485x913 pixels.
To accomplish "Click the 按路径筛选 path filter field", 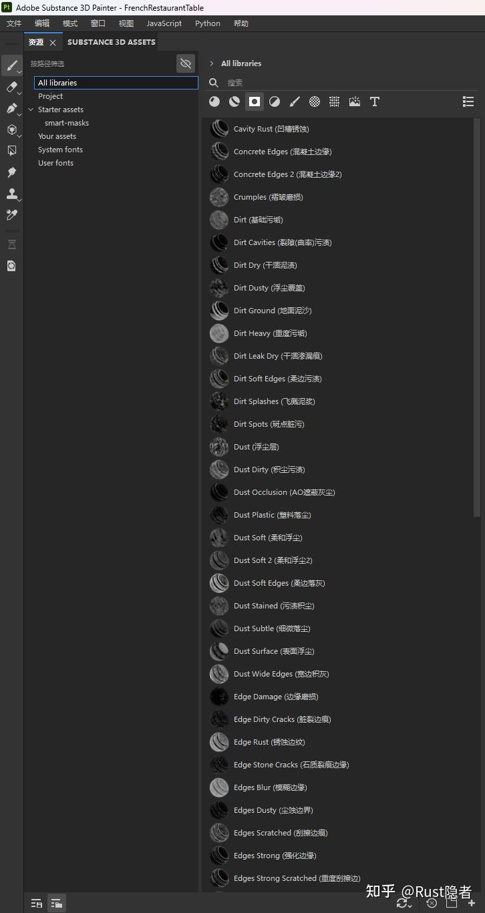I will [100, 63].
